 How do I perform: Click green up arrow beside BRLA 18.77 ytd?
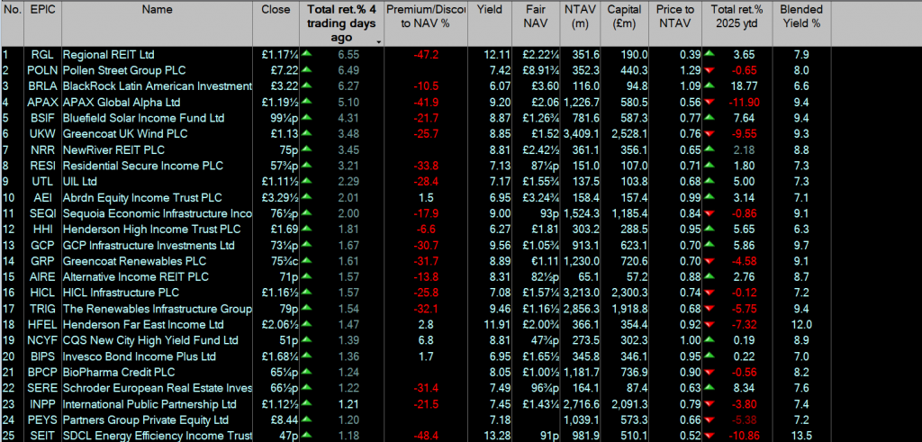[x=710, y=86]
